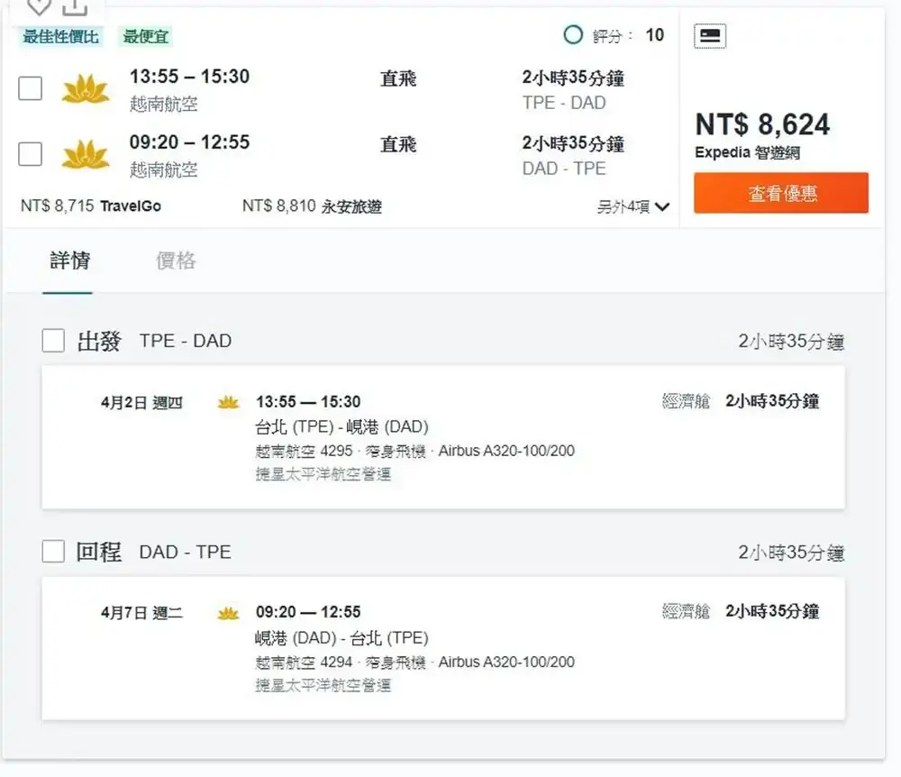
Task: Click Vietnam Airlines logo for 13:55 flight
Action: coord(86,89)
